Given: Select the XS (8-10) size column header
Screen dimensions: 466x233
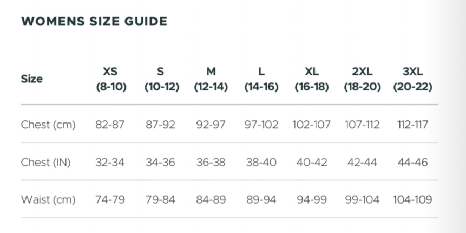Looking at the screenshot, I should pyautogui.click(x=110, y=79).
